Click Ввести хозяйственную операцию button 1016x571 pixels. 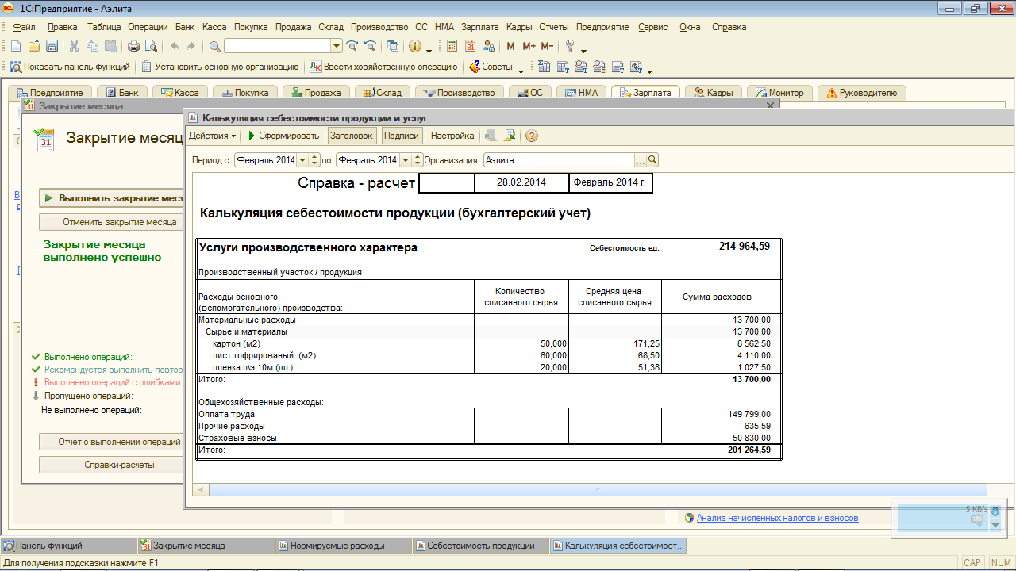[383, 67]
